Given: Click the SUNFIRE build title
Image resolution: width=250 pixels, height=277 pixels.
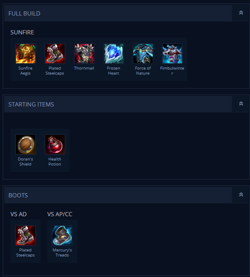Looking at the screenshot, I should [22, 32].
